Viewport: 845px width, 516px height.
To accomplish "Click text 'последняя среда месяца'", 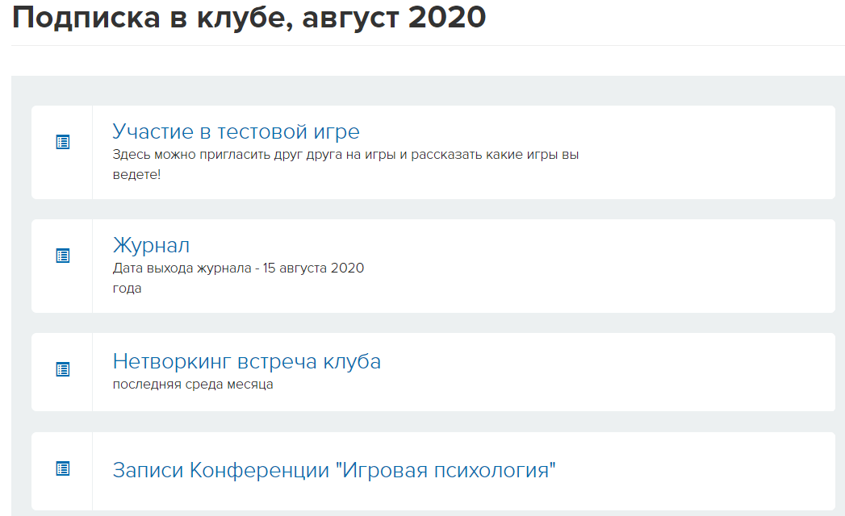I will [x=192, y=385].
